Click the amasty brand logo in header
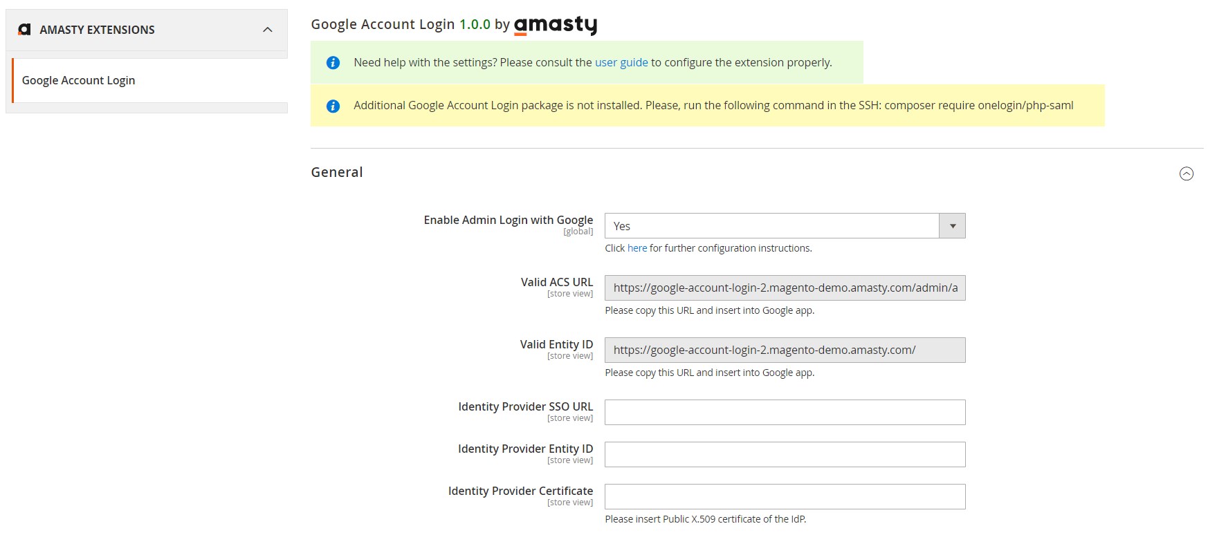1208x535 pixels. coord(555,25)
